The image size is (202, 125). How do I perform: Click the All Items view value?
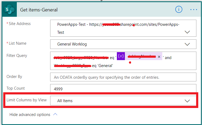[65, 101]
